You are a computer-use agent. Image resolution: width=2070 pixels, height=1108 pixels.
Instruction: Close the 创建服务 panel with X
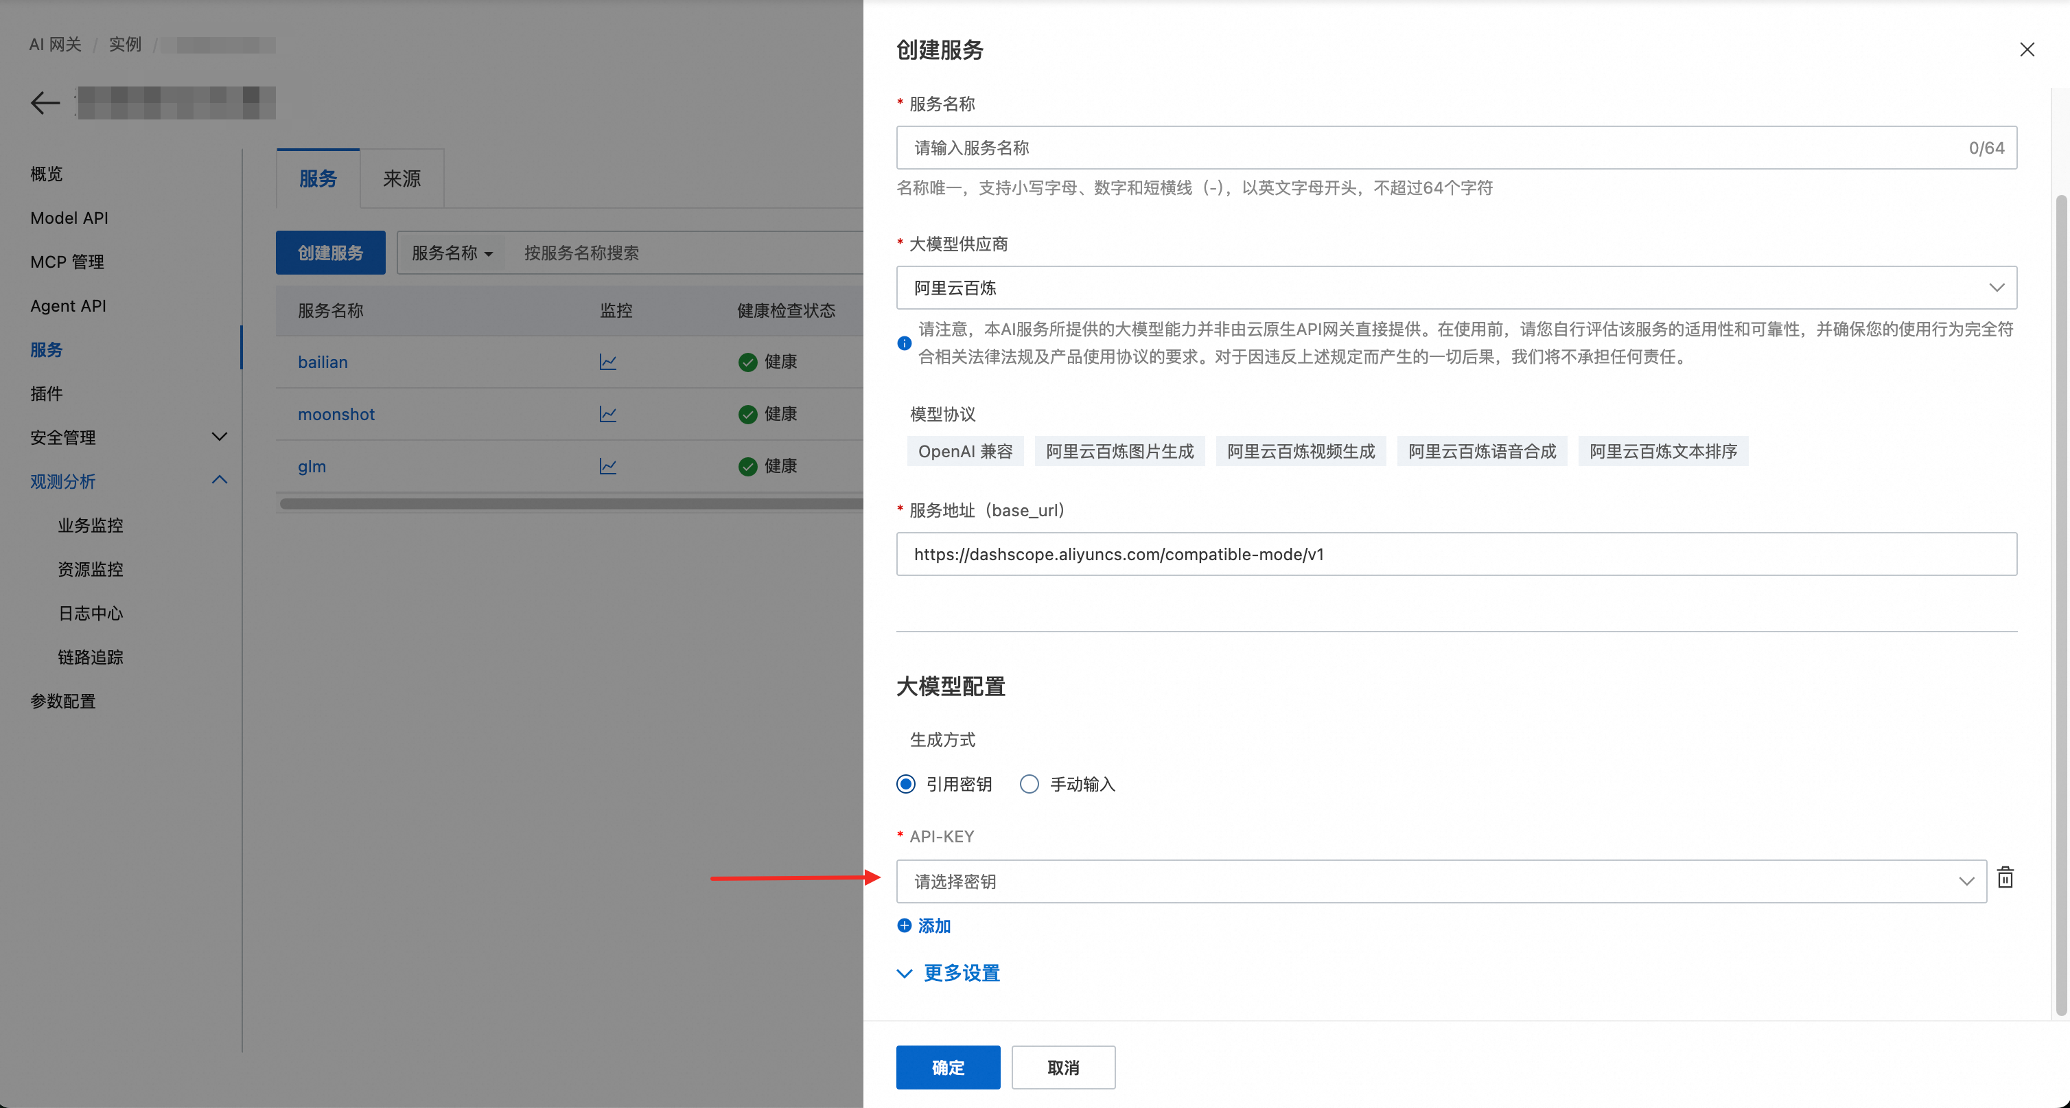point(2027,50)
